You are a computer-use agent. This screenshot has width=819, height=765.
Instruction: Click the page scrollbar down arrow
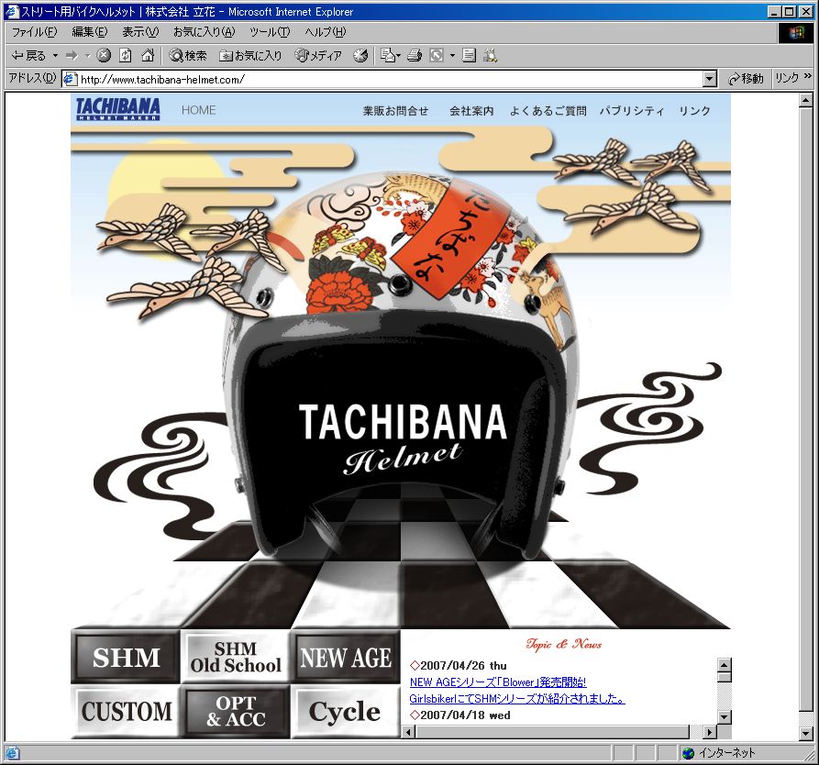click(x=805, y=734)
